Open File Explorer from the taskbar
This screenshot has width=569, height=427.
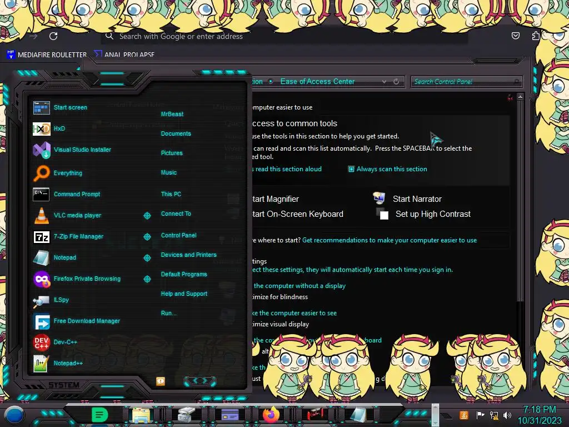pyautogui.click(x=141, y=415)
